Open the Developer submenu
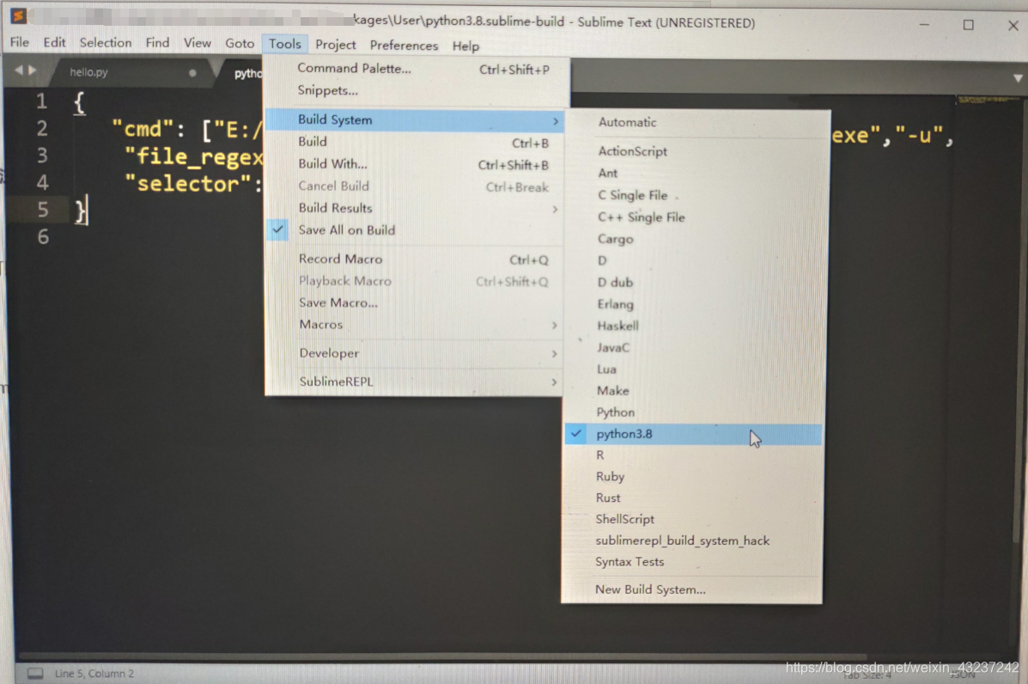This screenshot has width=1028, height=684. pyautogui.click(x=327, y=353)
